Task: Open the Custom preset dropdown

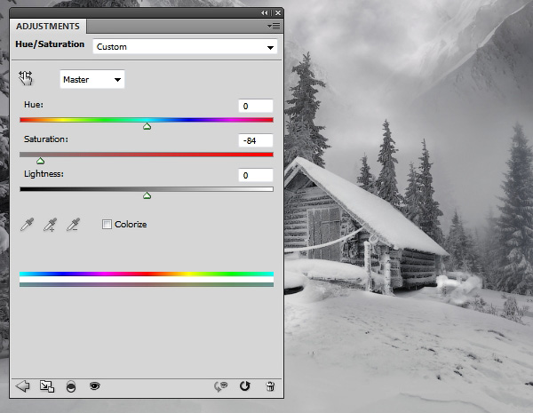Action: 185,46
